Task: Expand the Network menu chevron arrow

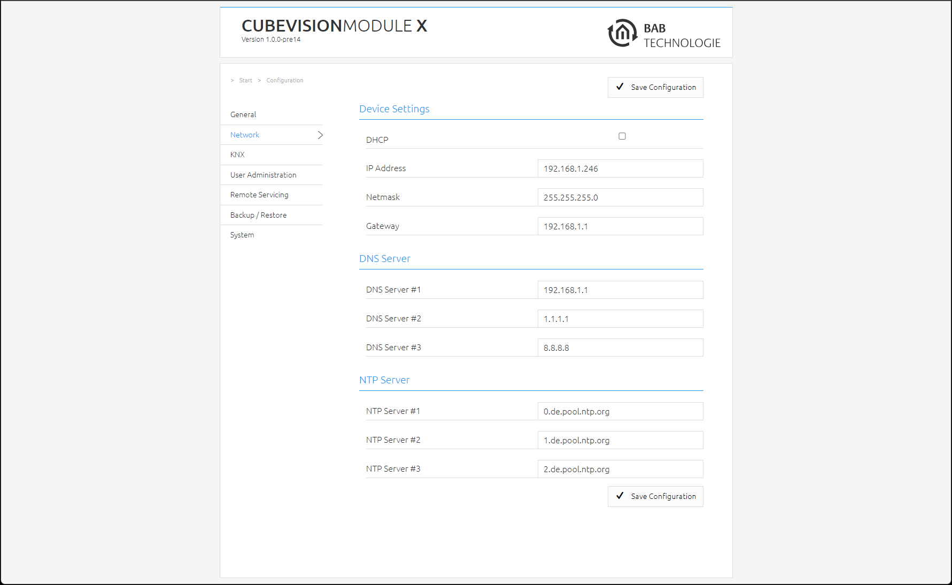Action: point(320,135)
